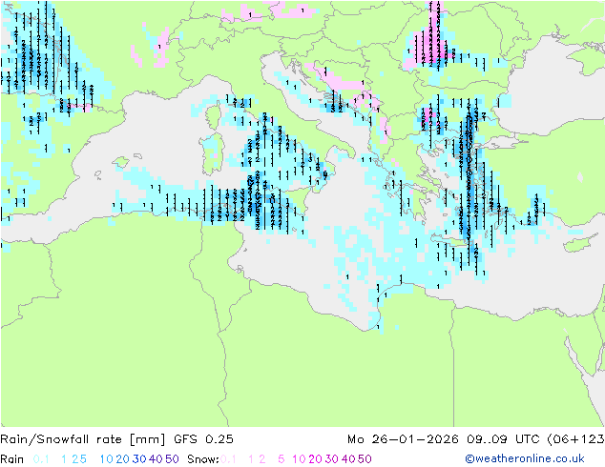Click the weatheronline.co.uk copyright link
The image size is (605, 467).
(x=525, y=458)
